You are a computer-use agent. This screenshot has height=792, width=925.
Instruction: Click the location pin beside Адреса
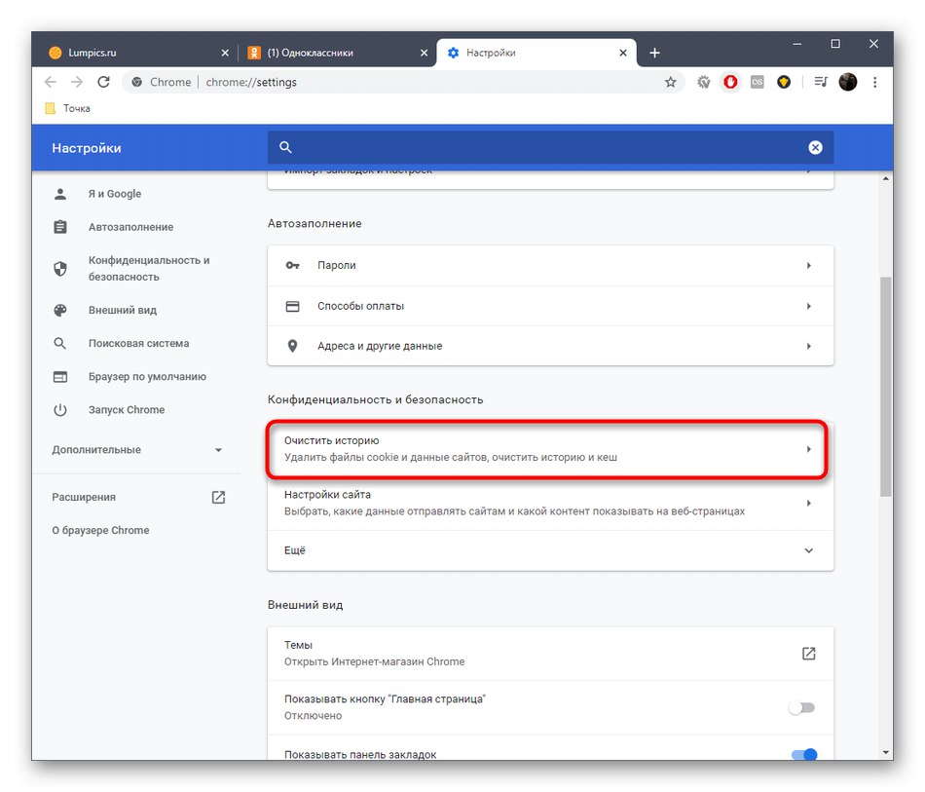point(293,346)
